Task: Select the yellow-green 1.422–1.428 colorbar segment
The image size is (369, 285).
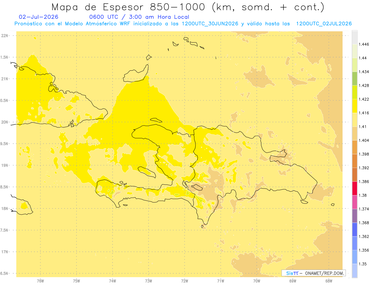Action: tap(355, 93)
